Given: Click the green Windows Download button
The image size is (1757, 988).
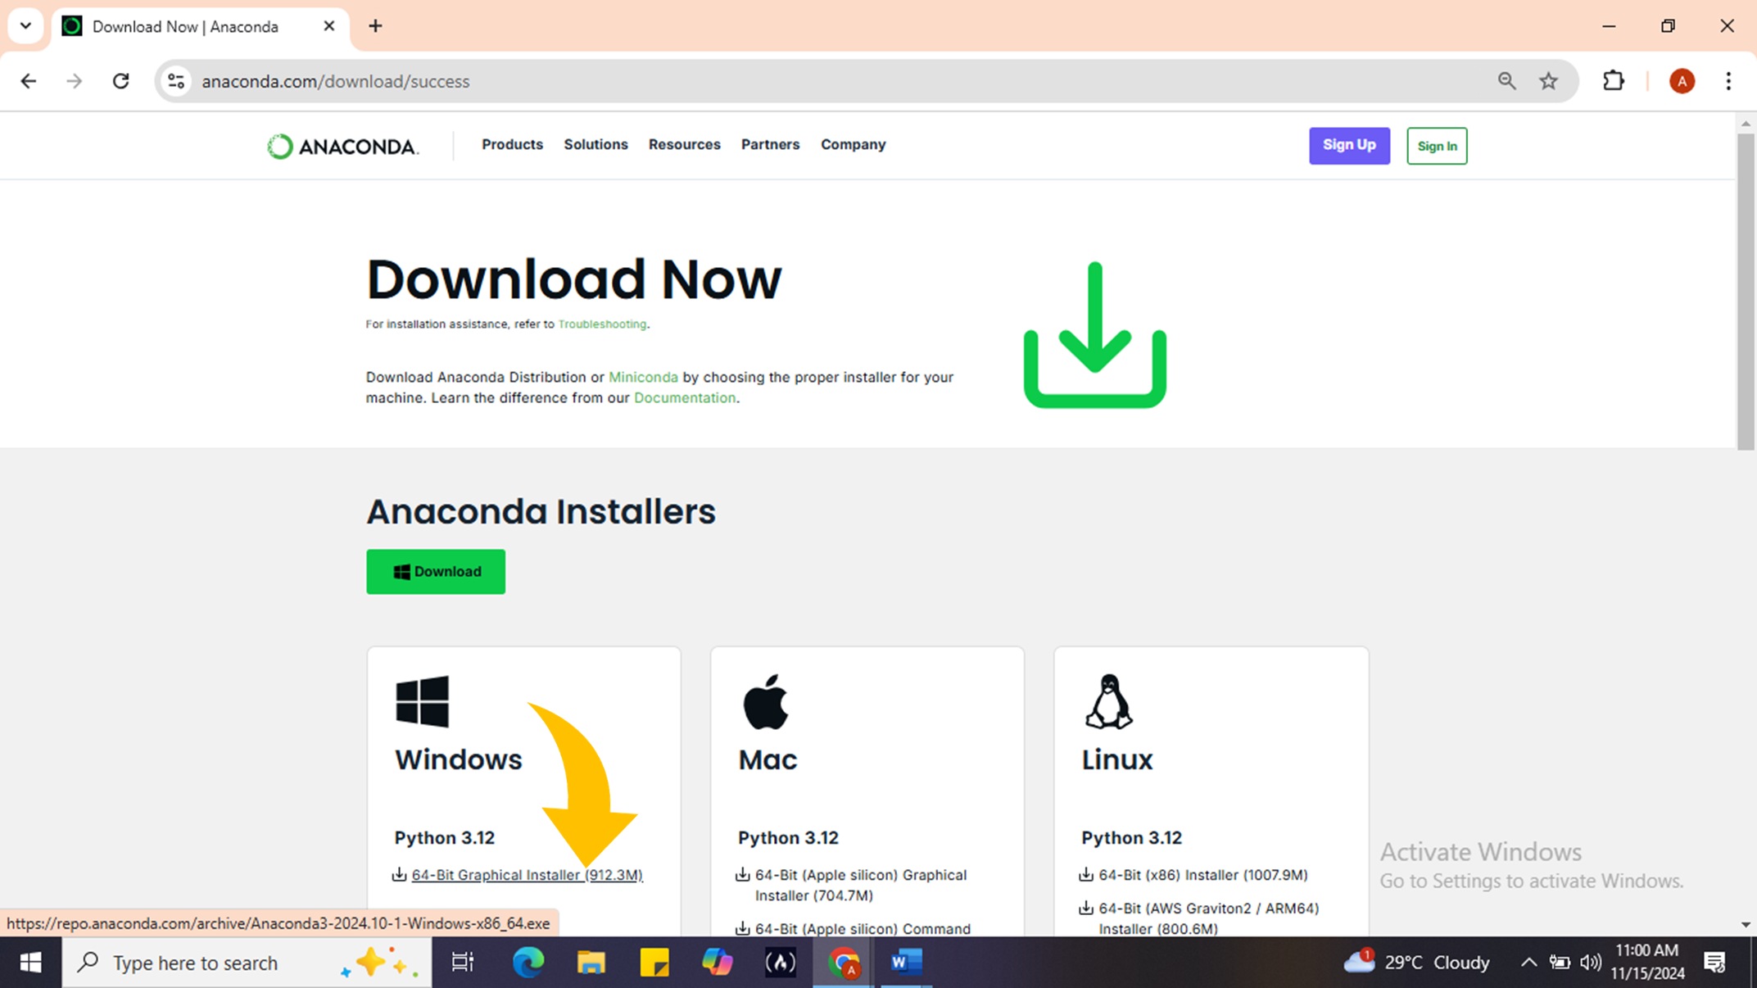Looking at the screenshot, I should pyautogui.click(x=437, y=572).
